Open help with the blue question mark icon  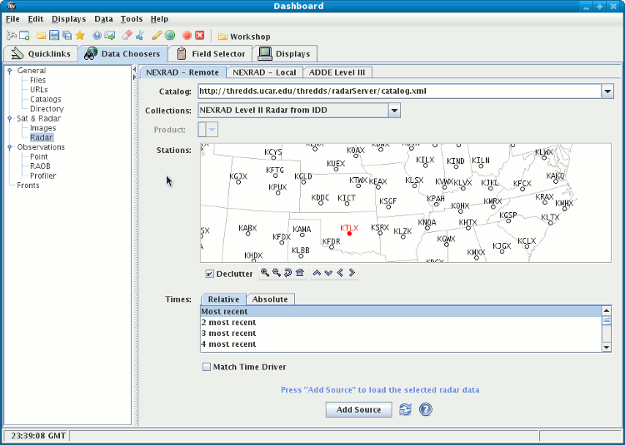426,409
